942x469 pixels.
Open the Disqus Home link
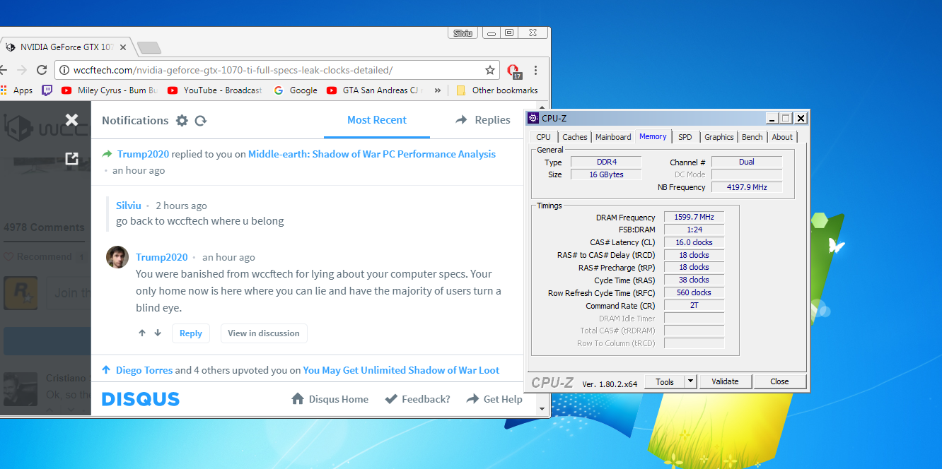point(330,399)
